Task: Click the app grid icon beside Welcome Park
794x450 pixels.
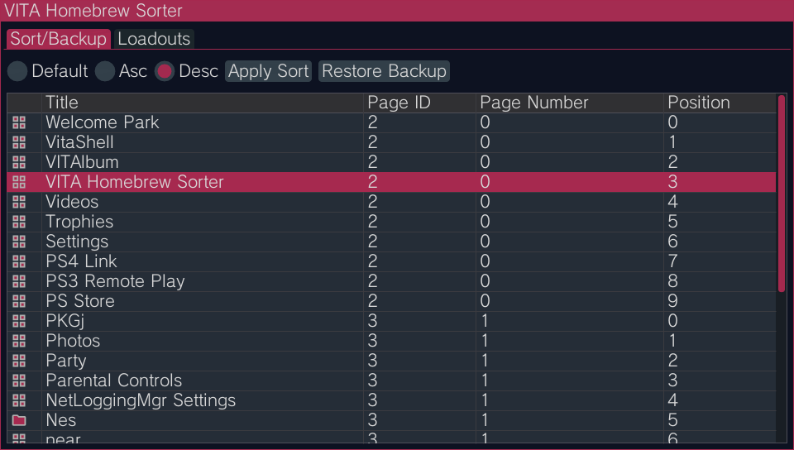Action: 19,122
